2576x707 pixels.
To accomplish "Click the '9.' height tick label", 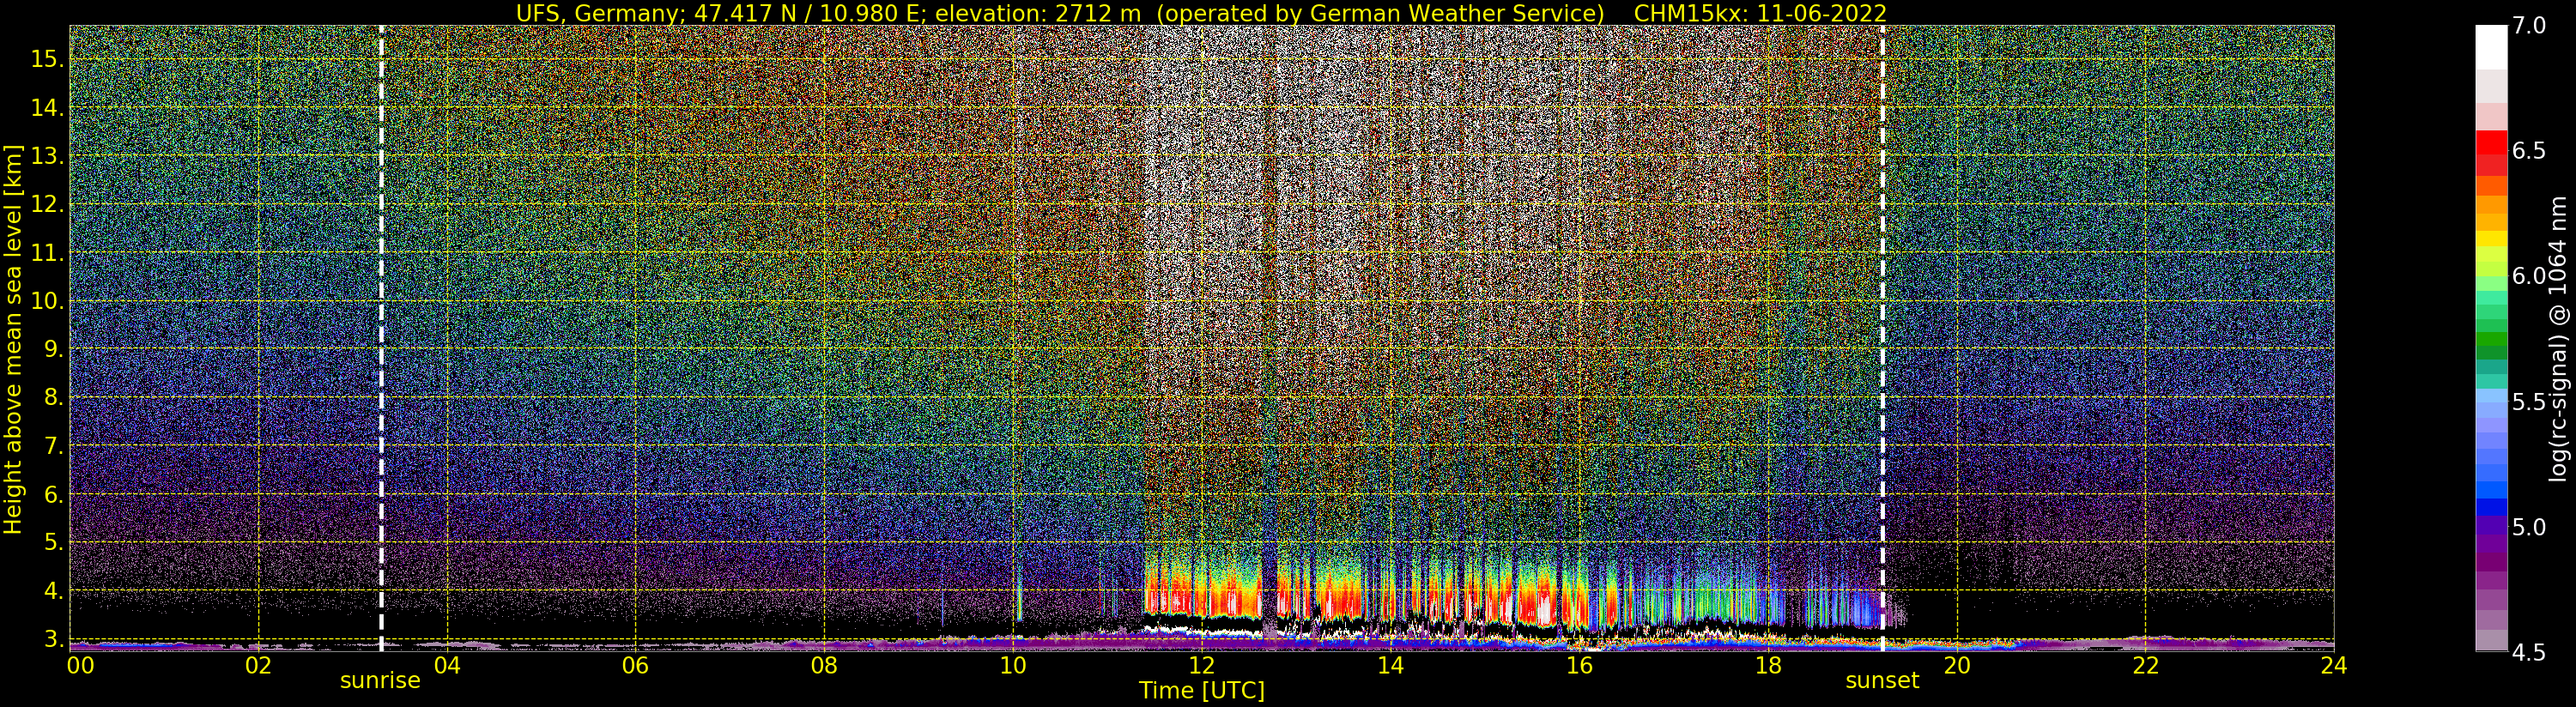I will coord(53,349).
